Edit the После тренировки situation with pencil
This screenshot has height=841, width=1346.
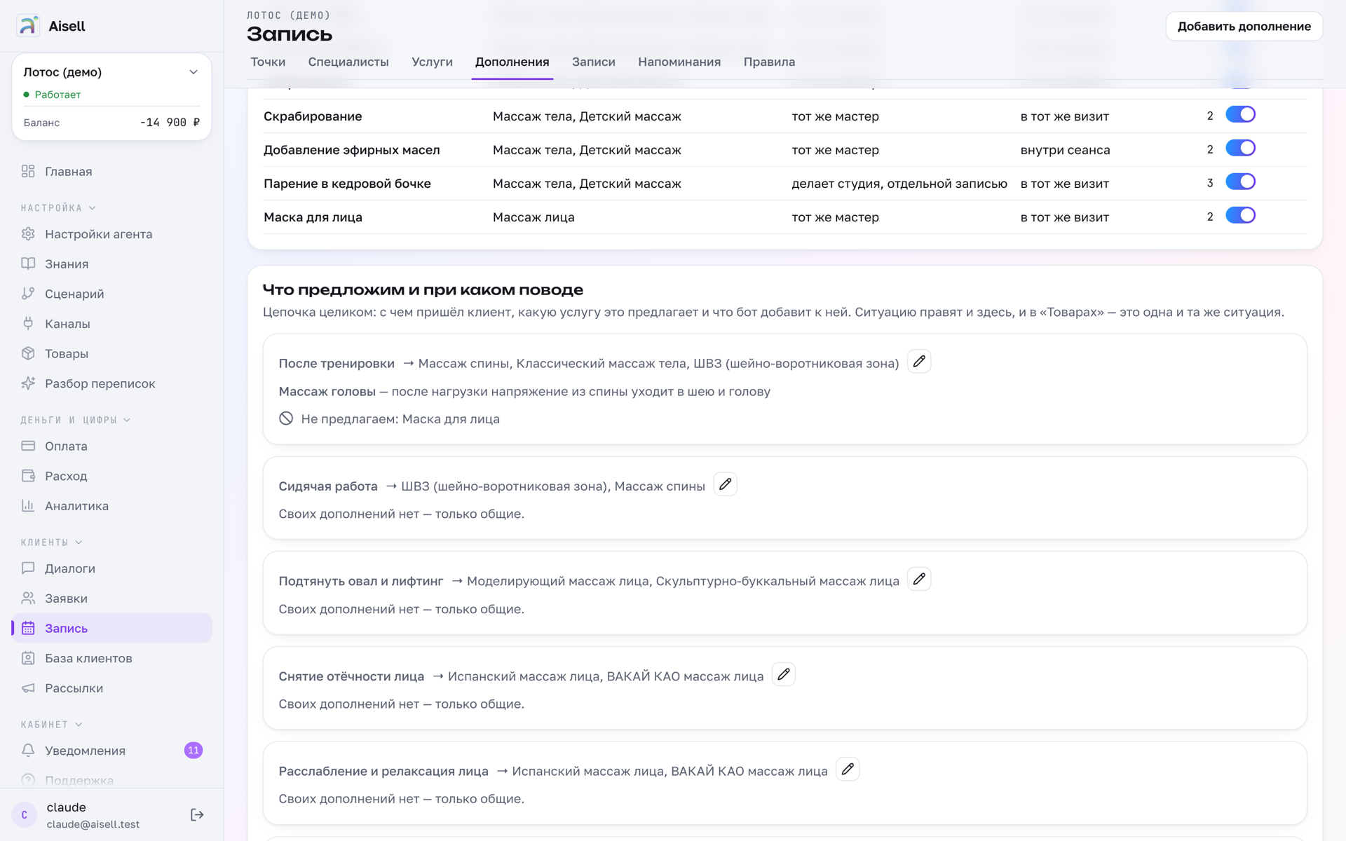[919, 362]
